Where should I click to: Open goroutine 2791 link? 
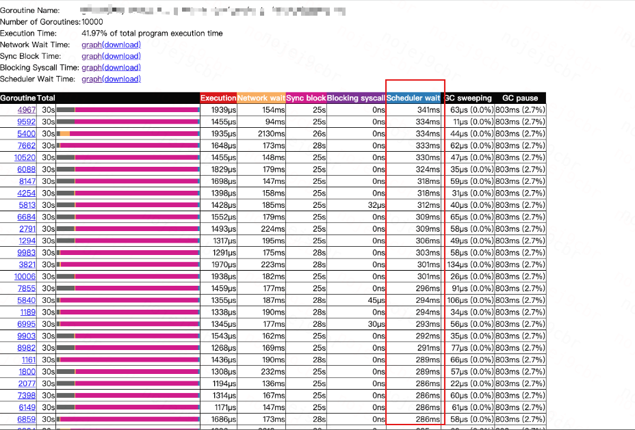click(27, 229)
